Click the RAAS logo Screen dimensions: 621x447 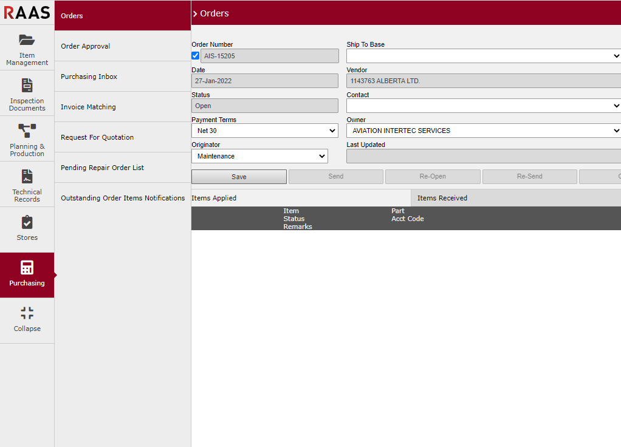[27, 12]
